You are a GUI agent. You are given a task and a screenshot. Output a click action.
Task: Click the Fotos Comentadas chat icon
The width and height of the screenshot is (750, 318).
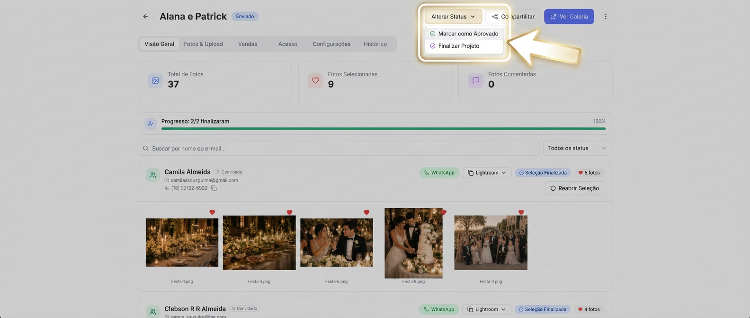pyautogui.click(x=476, y=81)
